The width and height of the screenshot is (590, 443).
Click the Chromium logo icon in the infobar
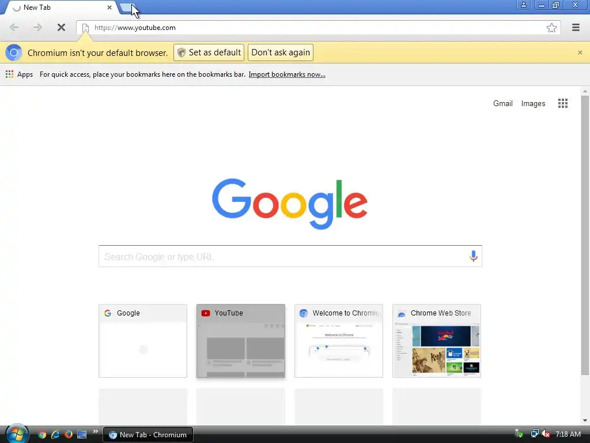(x=14, y=52)
